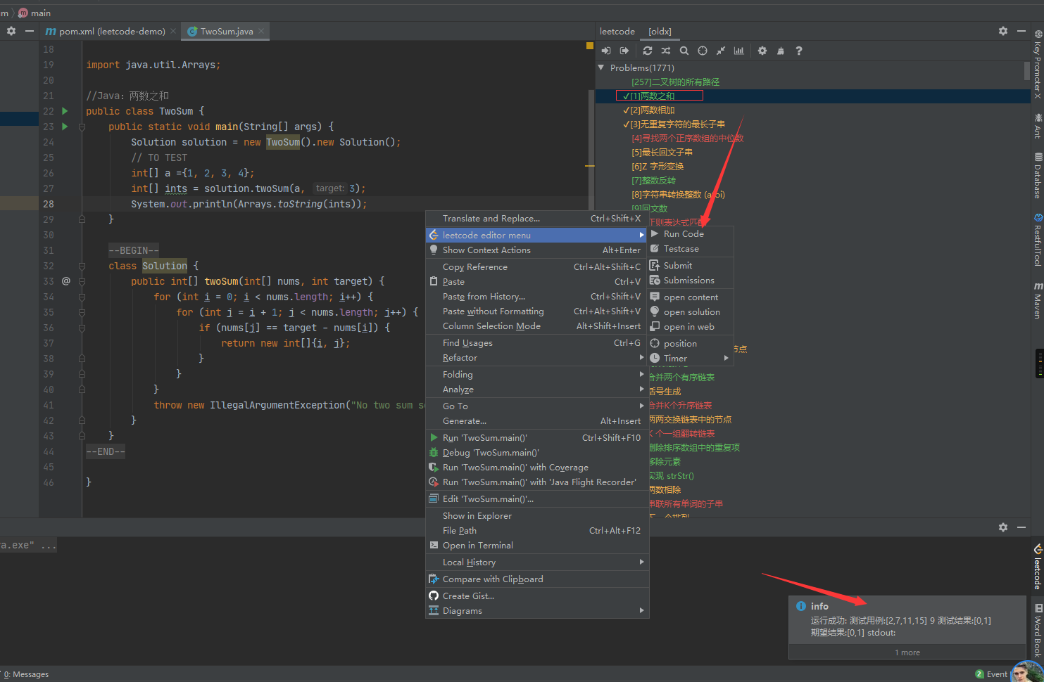Viewport: 1044px width, 682px height.
Task: Open the search icon in leetcode toolbar
Action: coord(684,51)
